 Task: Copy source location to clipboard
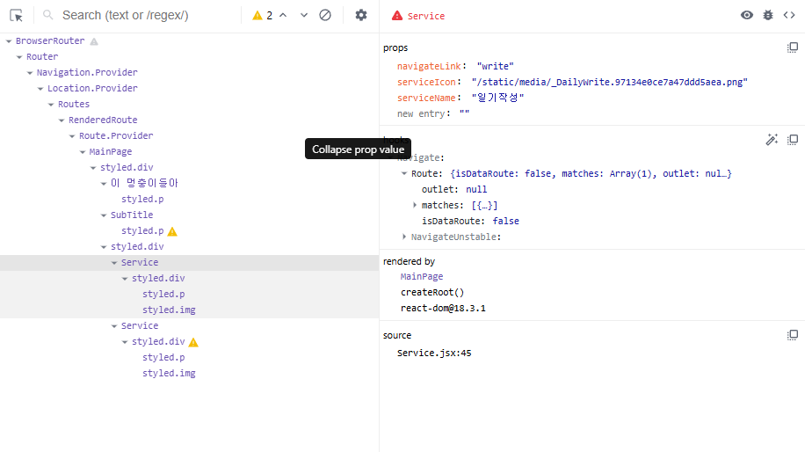793,335
